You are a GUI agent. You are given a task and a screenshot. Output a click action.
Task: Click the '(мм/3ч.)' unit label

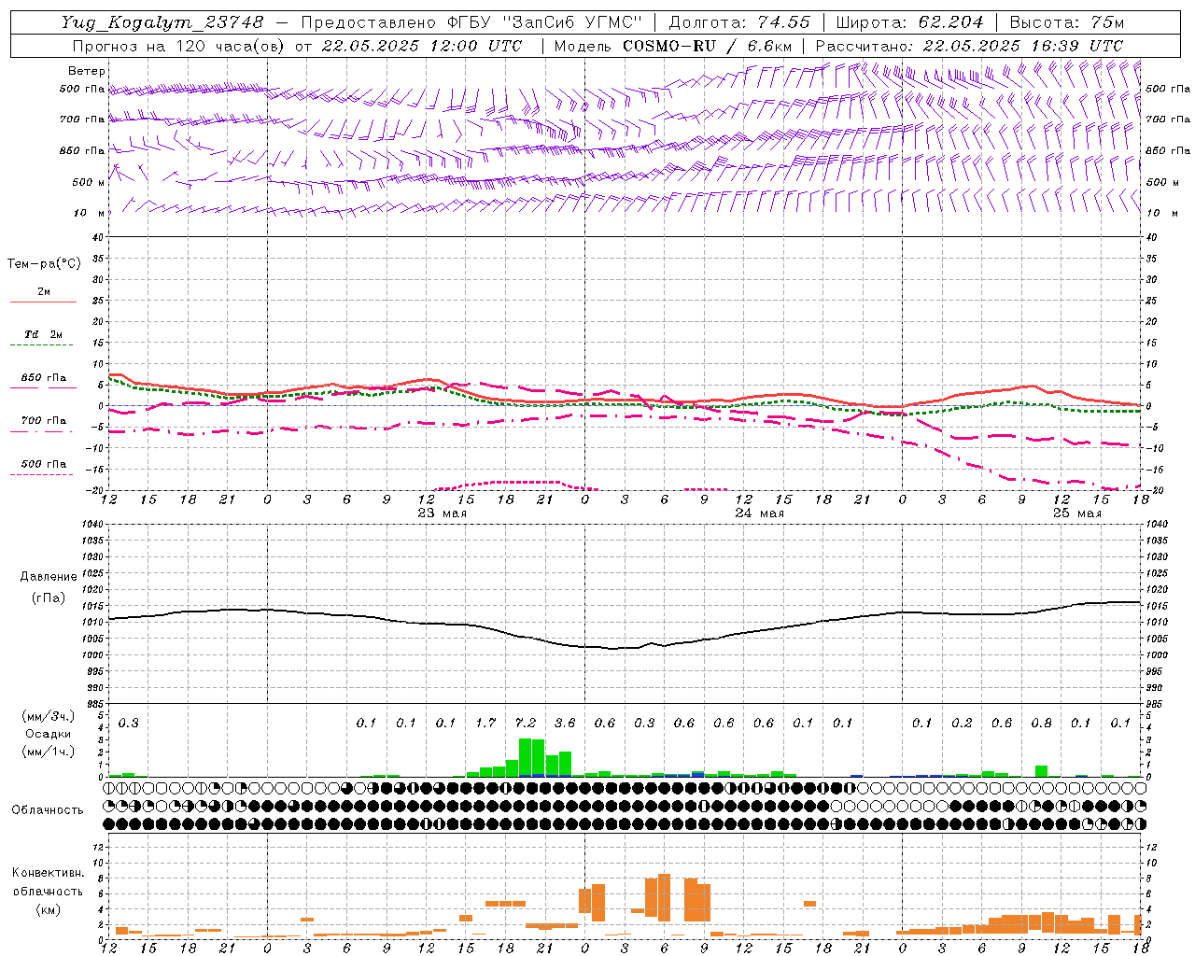pos(49,717)
